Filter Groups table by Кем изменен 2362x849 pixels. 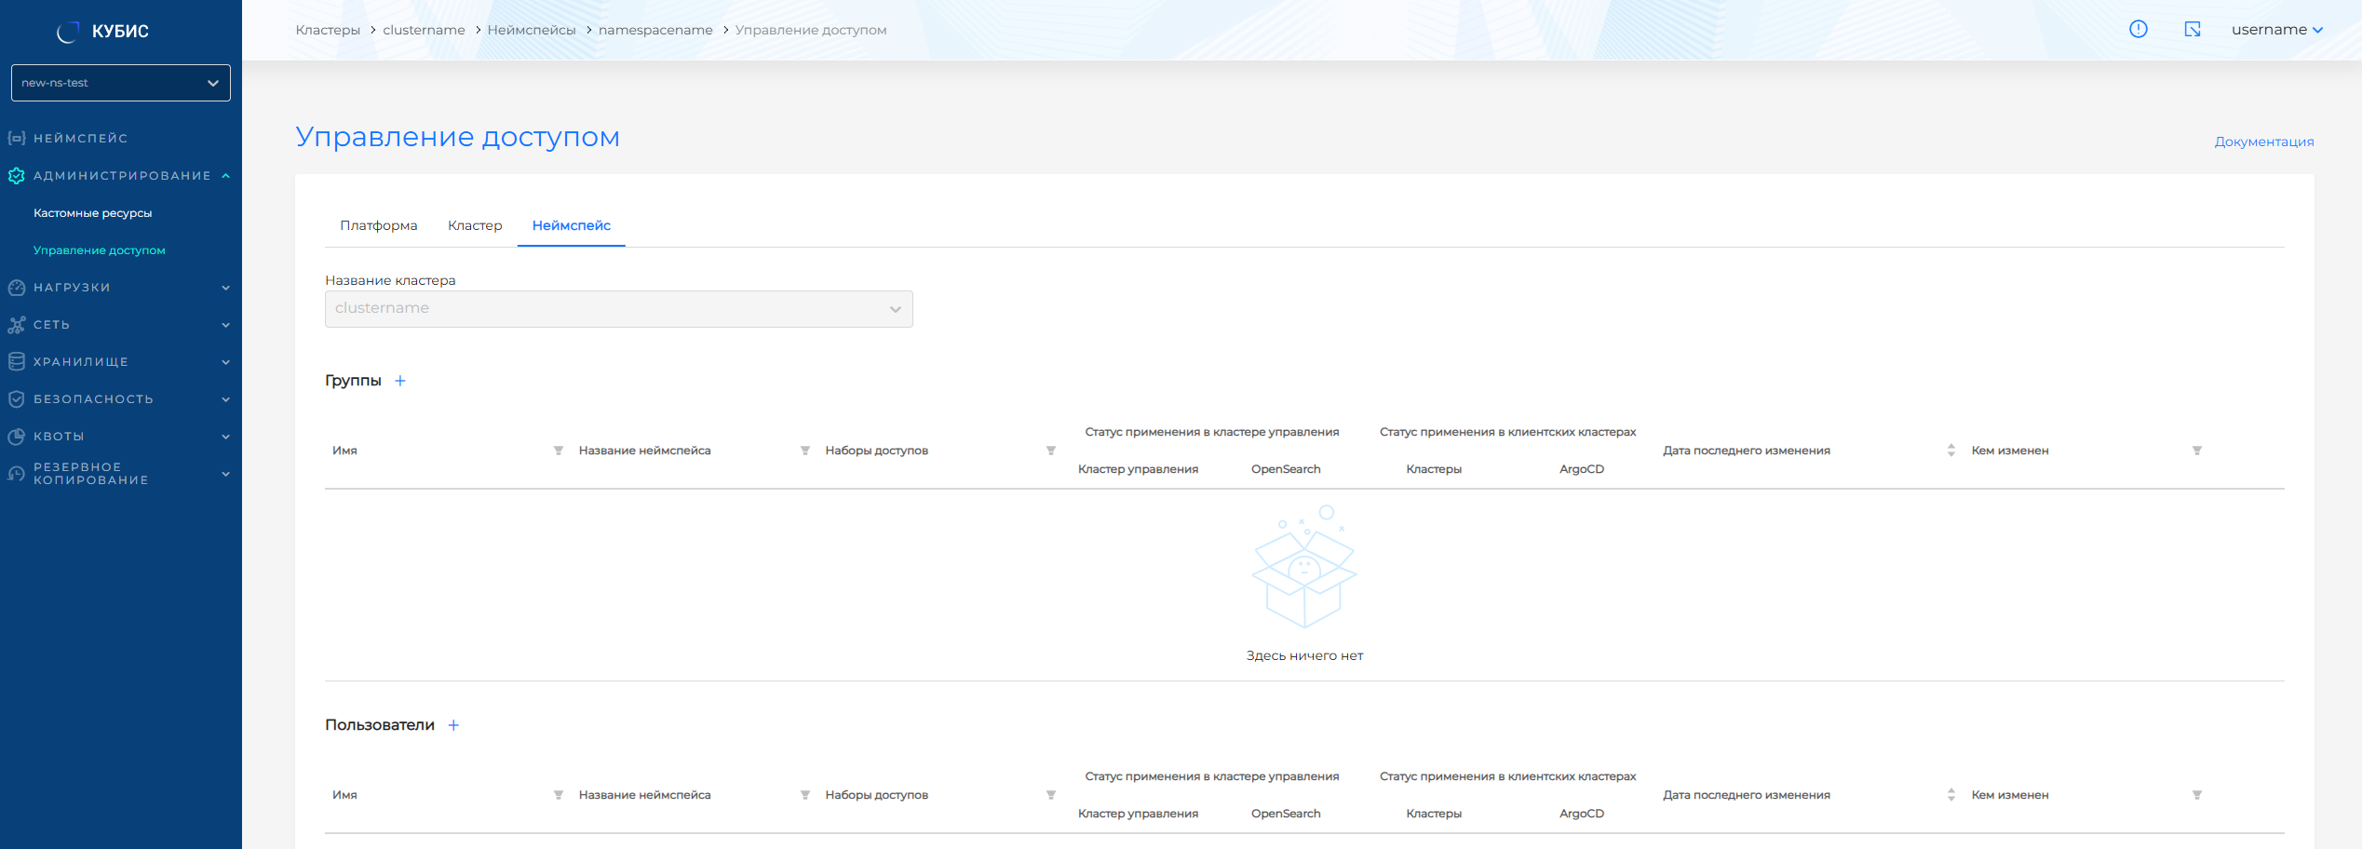coord(2196,451)
